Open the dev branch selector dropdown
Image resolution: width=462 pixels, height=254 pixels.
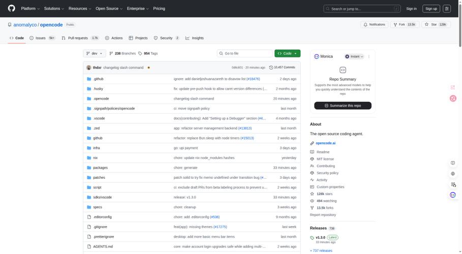click(x=95, y=53)
